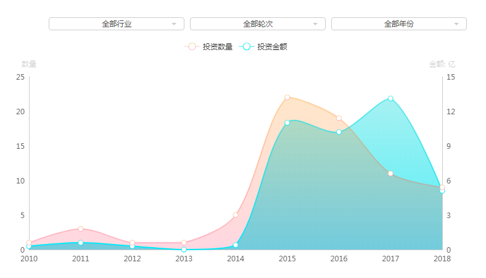
Task: Select the 2012 投资数量 data point
Action: [x=133, y=243]
